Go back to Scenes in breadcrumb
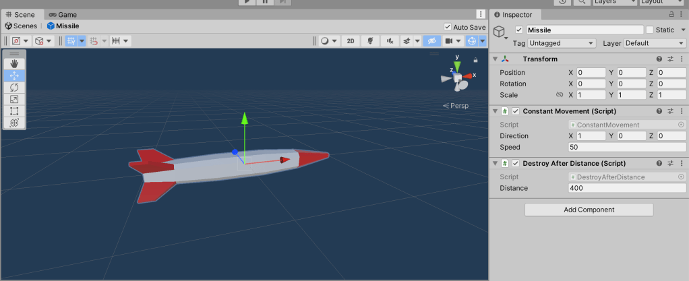Viewport: 689px width, 281px height. [22, 26]
